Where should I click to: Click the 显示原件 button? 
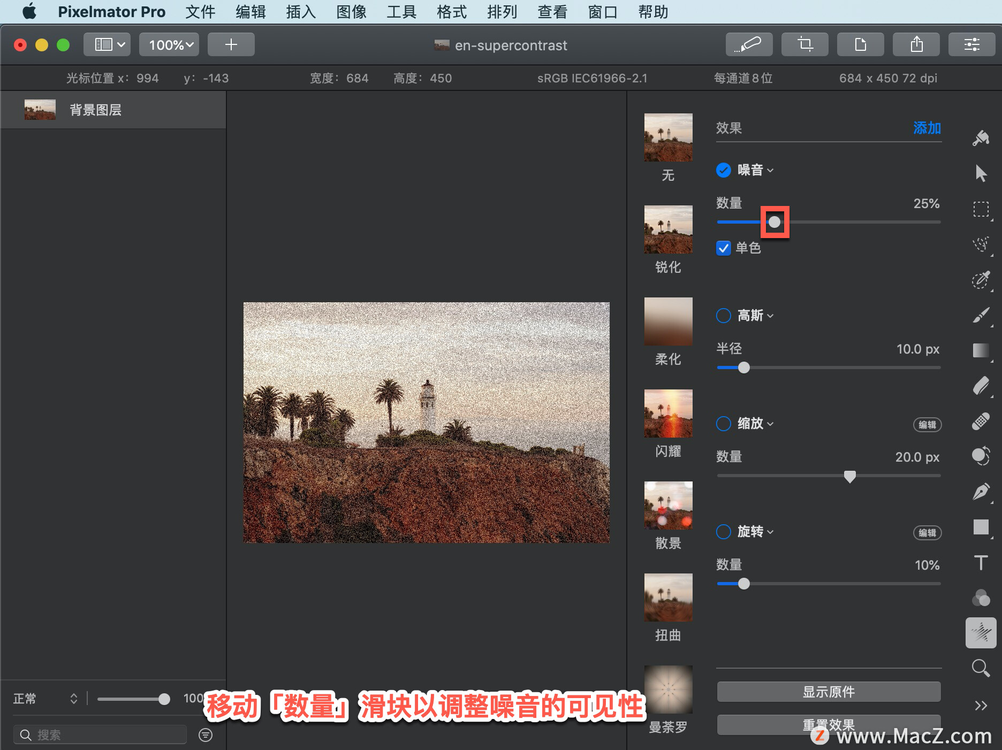tap(829, 692)
